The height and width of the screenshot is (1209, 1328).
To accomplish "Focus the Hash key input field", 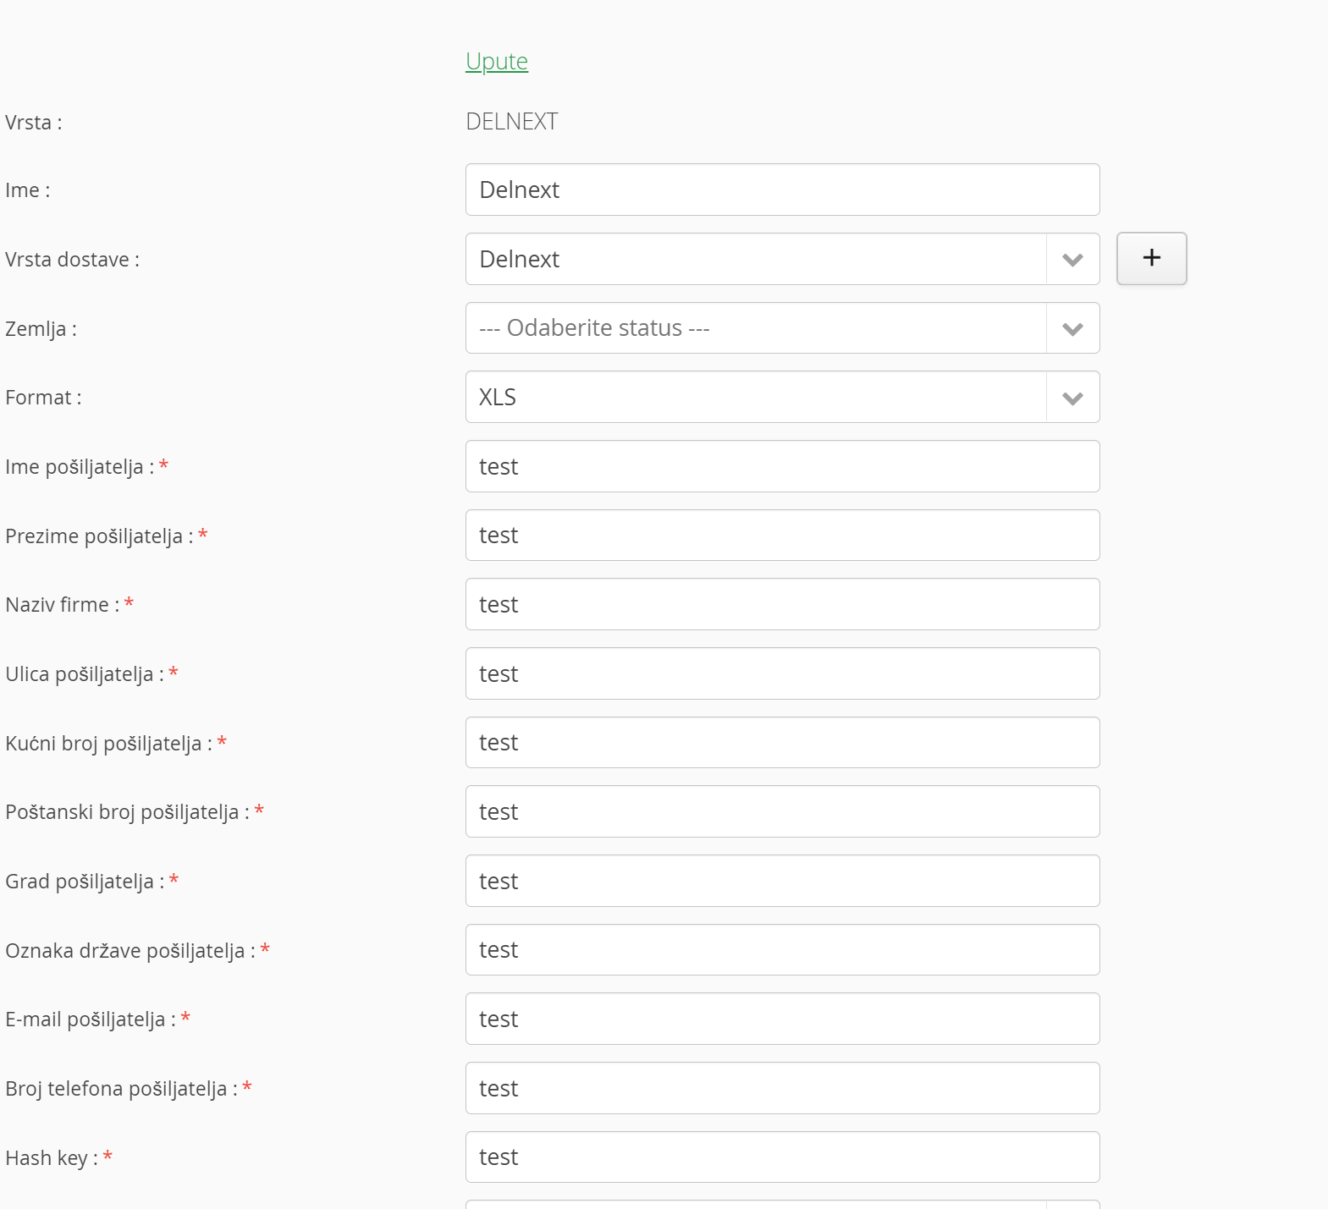I will pos(782,1157).
